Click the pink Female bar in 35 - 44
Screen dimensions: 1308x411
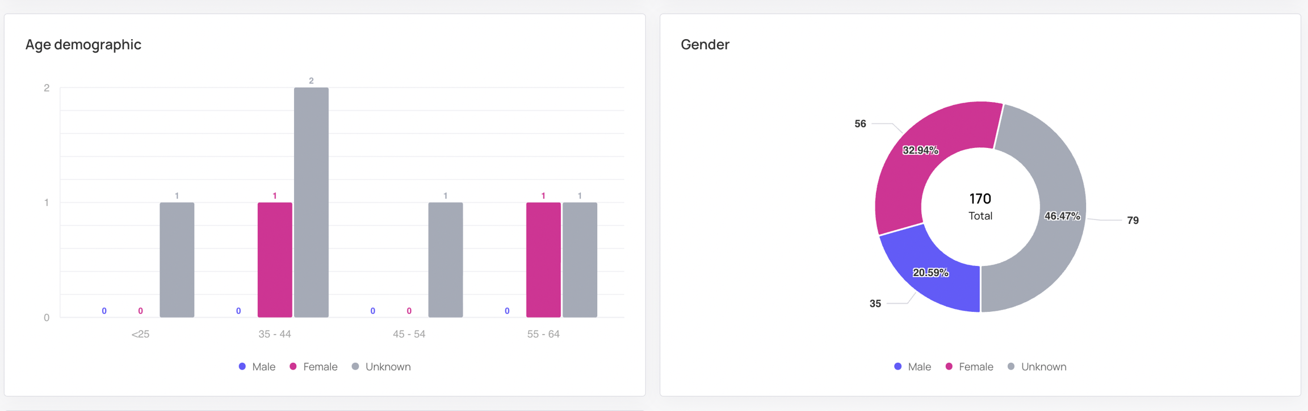(x=275, y=260)
